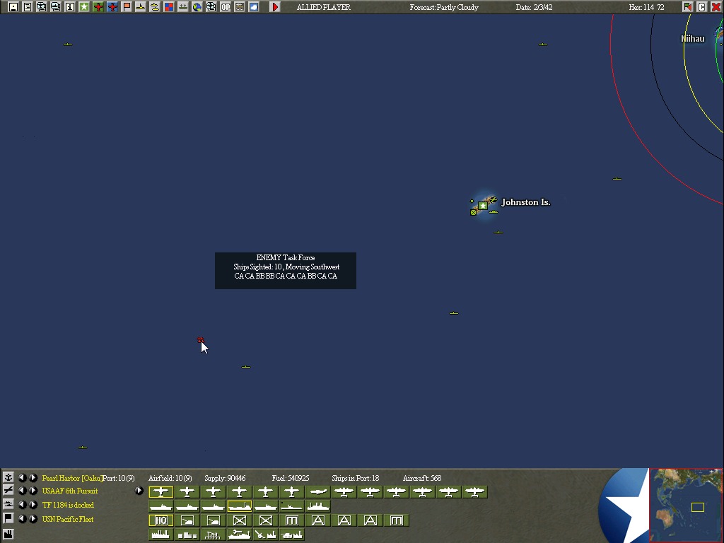724x543 pixels.
Task: Go to next HQ after USN Pacific Fleet
Action: [x=33, y=518]
